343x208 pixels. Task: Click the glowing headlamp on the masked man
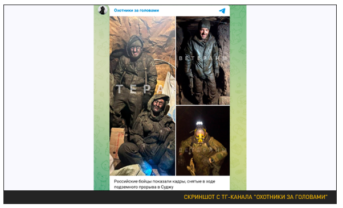point(199,123)
